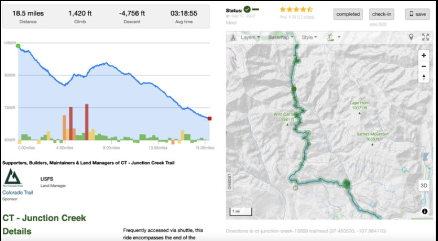Toggle 3D map view
The image size is (438, 241).
tap(423, 185)
